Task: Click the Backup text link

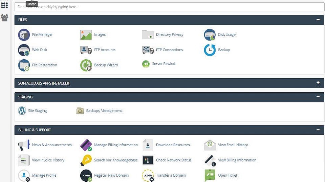Action: coord(224,50)
